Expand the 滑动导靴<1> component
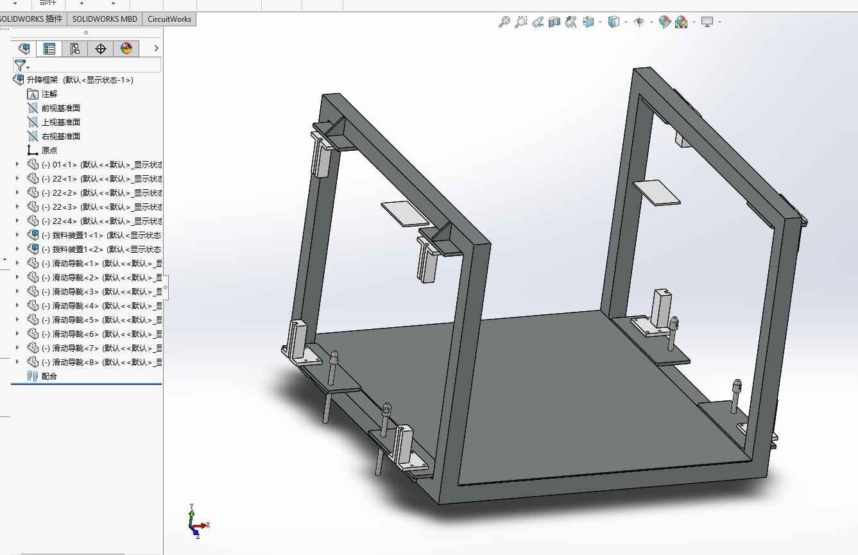This screenshot has height=555, width=858. click(17, 263)
